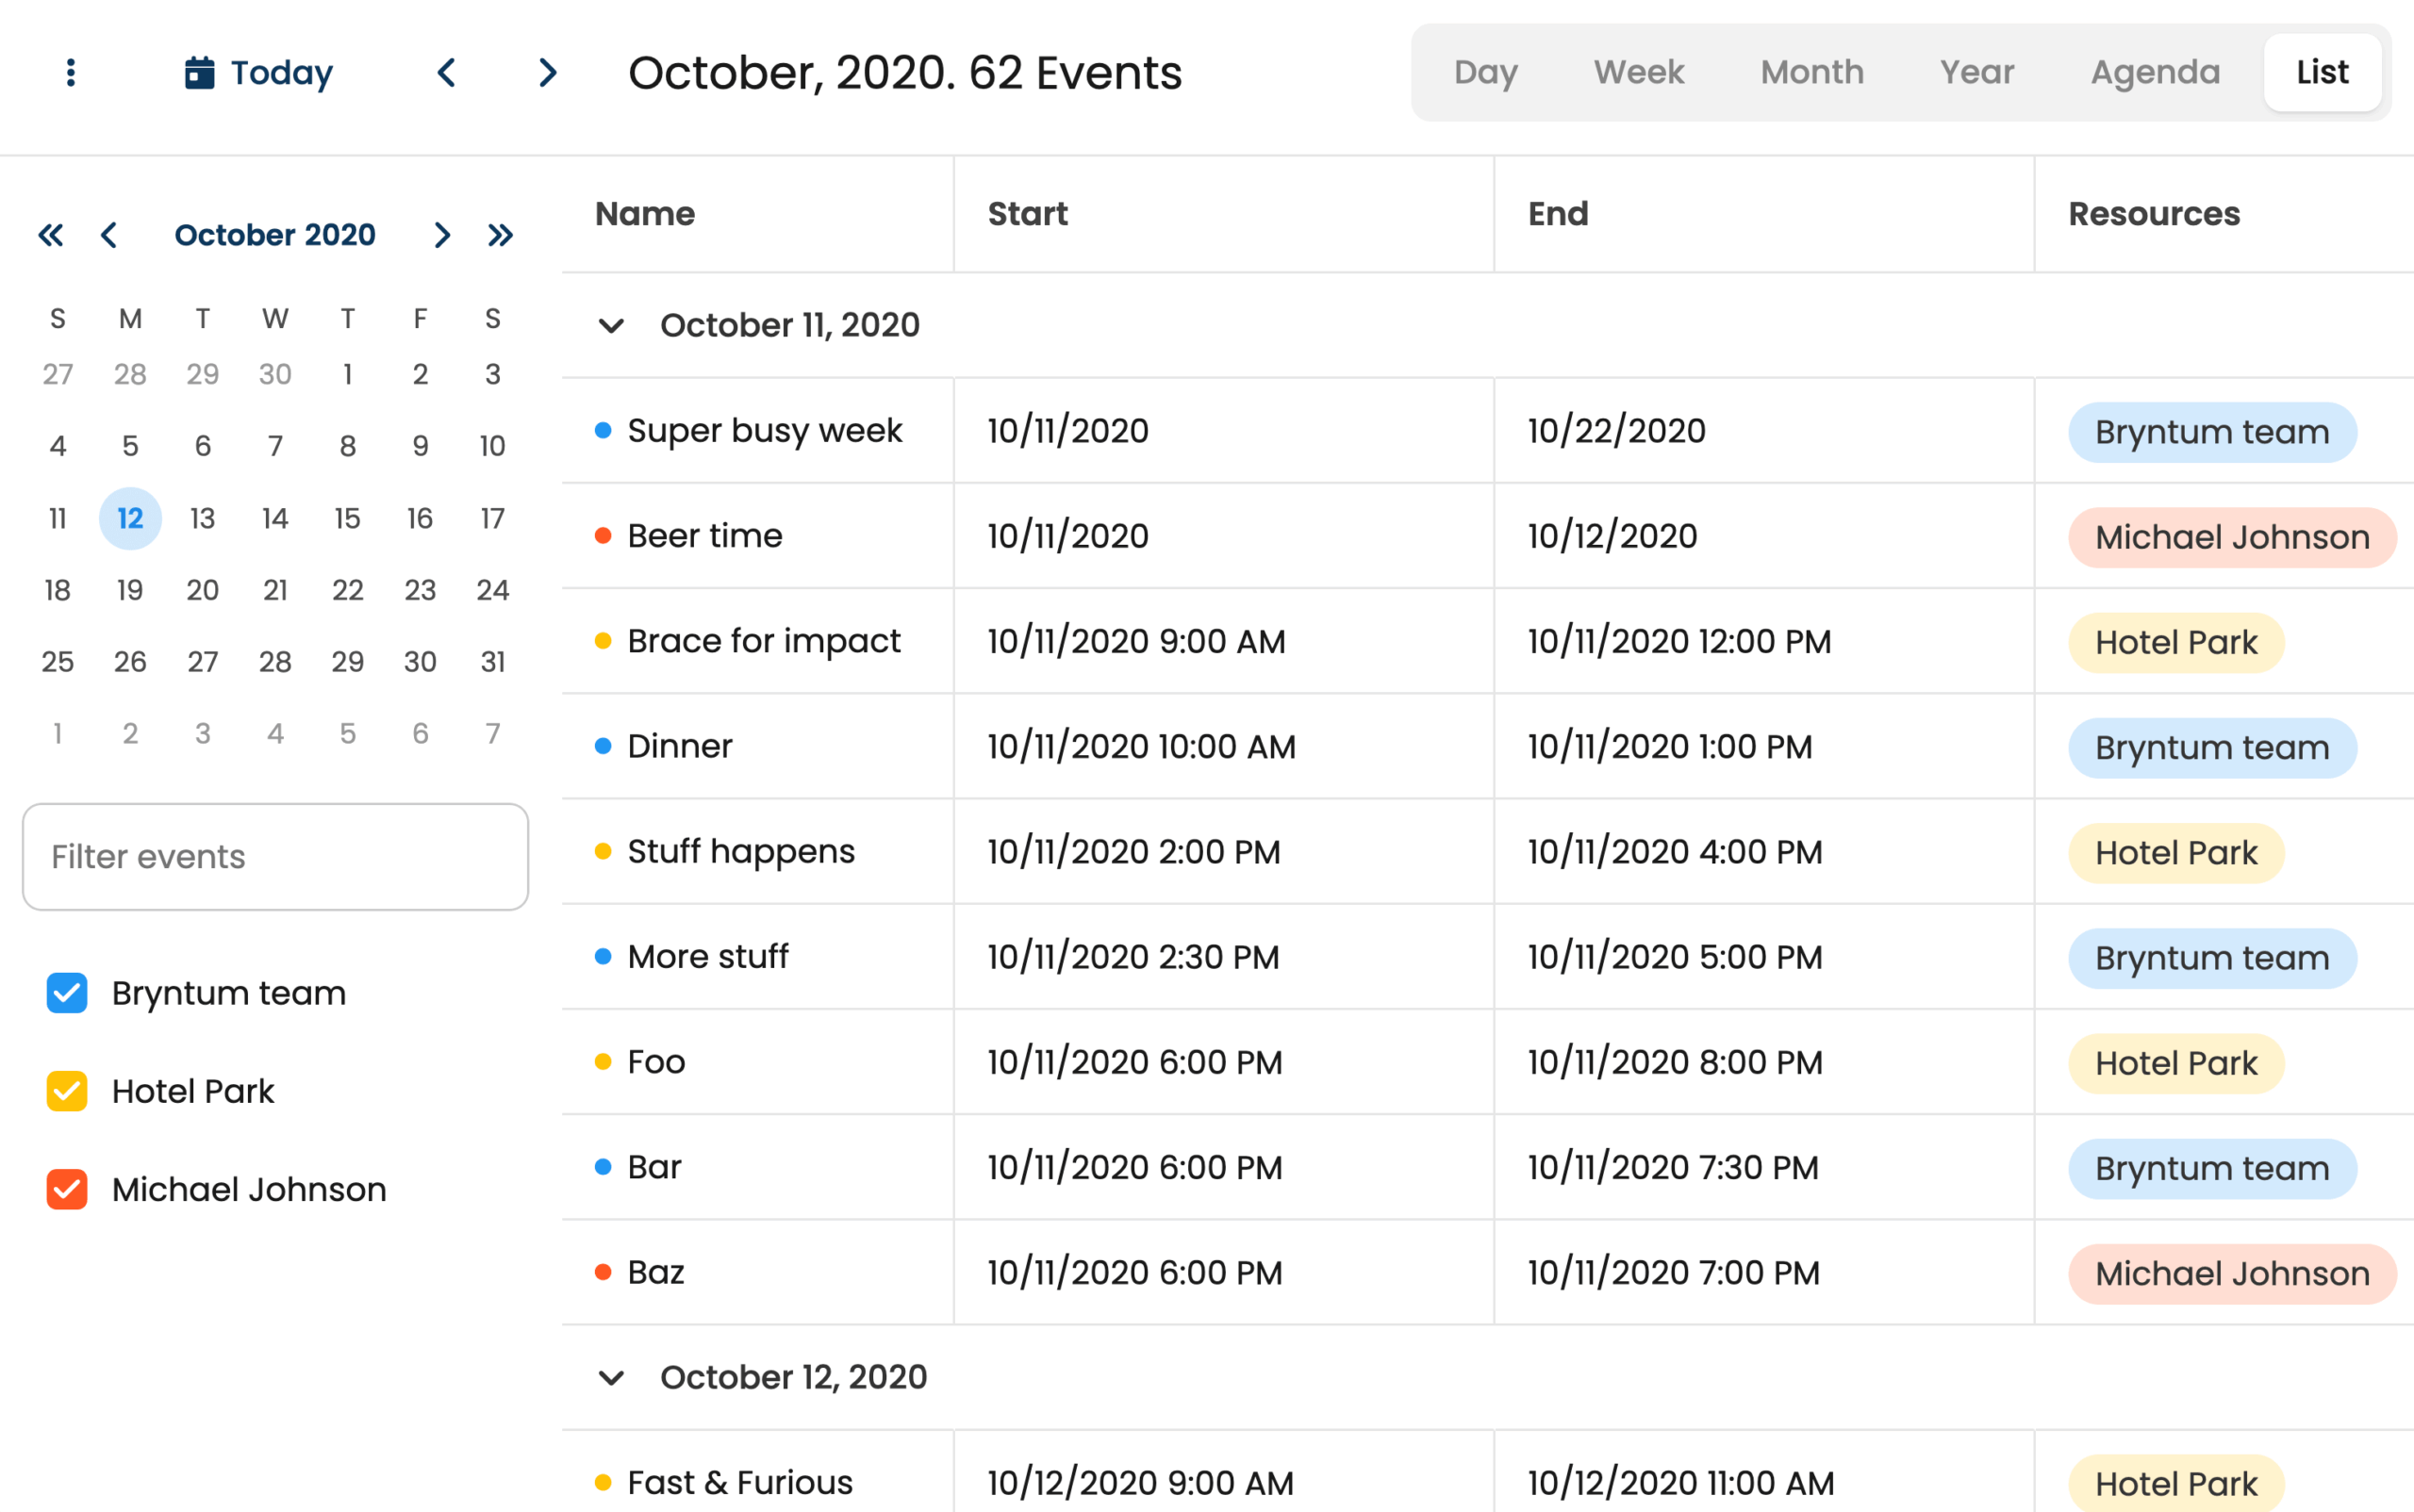Jump forward one year in mini calendar
Viewport: 2414px width, 1512px height.
[x=500, y=235]
